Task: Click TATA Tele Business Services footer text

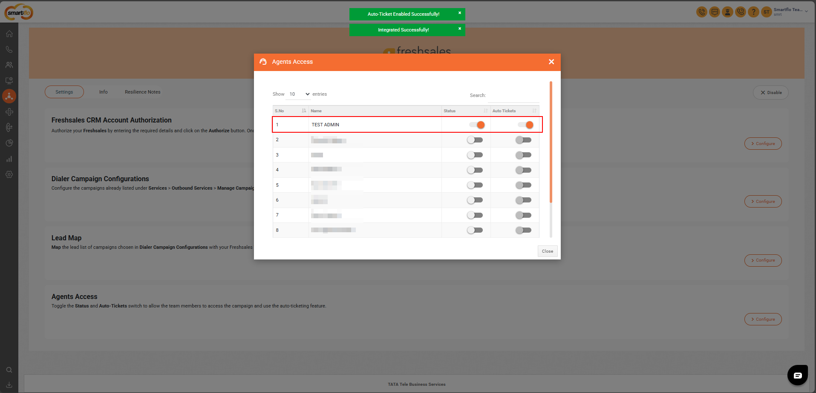Action: pos(417,384)
